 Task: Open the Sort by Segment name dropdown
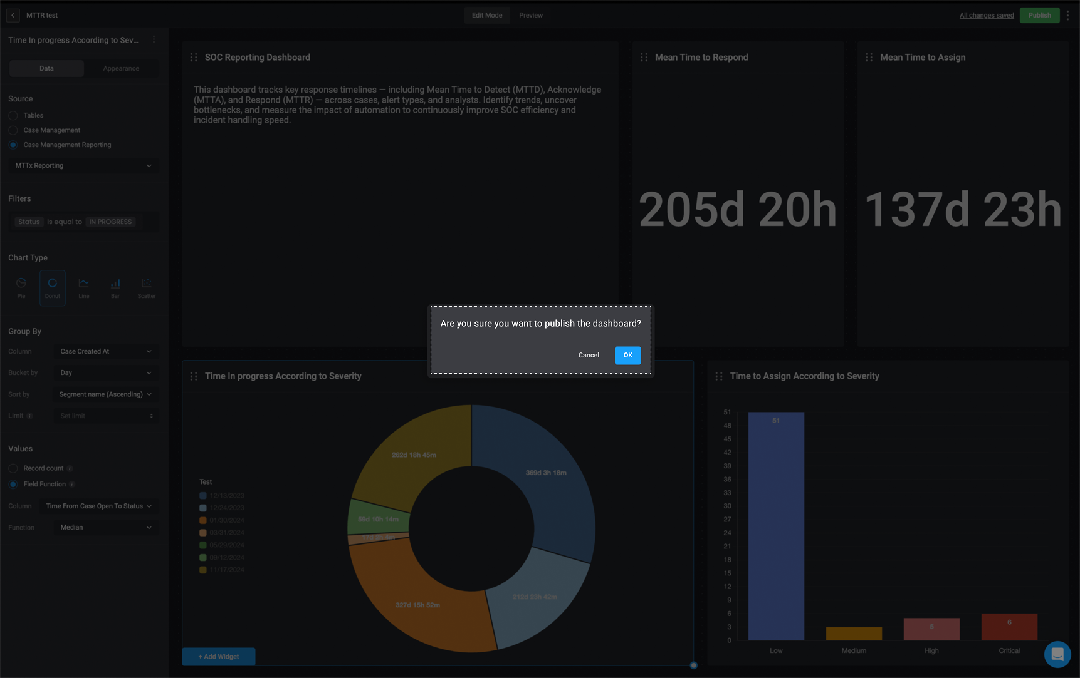point(106,394)
